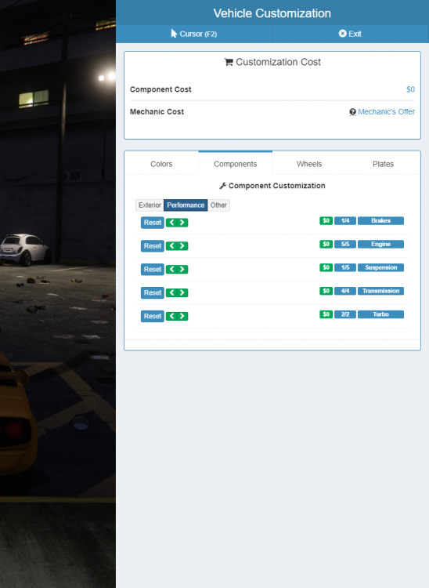429x588 pixels.
Task: Open the Colors tab
Action: 161,164
